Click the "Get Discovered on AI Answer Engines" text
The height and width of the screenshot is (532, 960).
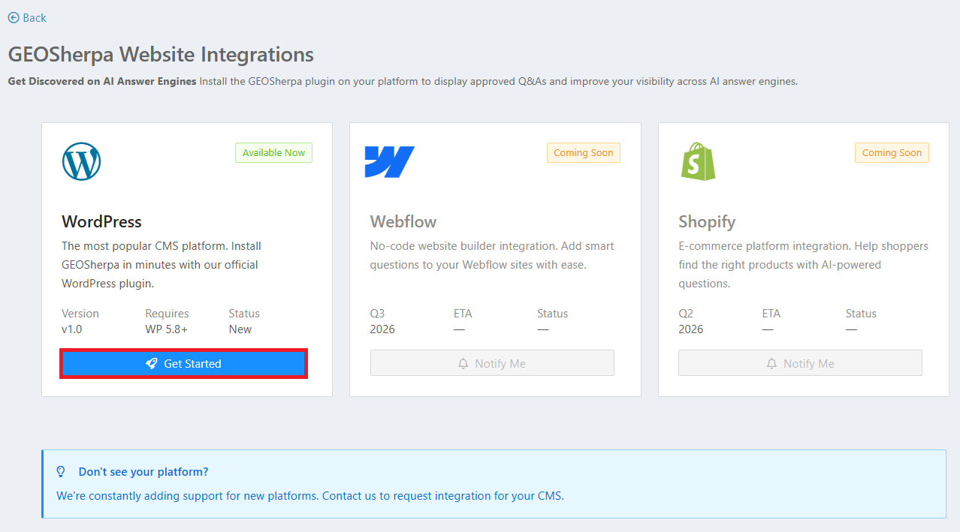(x=102, y=81)
